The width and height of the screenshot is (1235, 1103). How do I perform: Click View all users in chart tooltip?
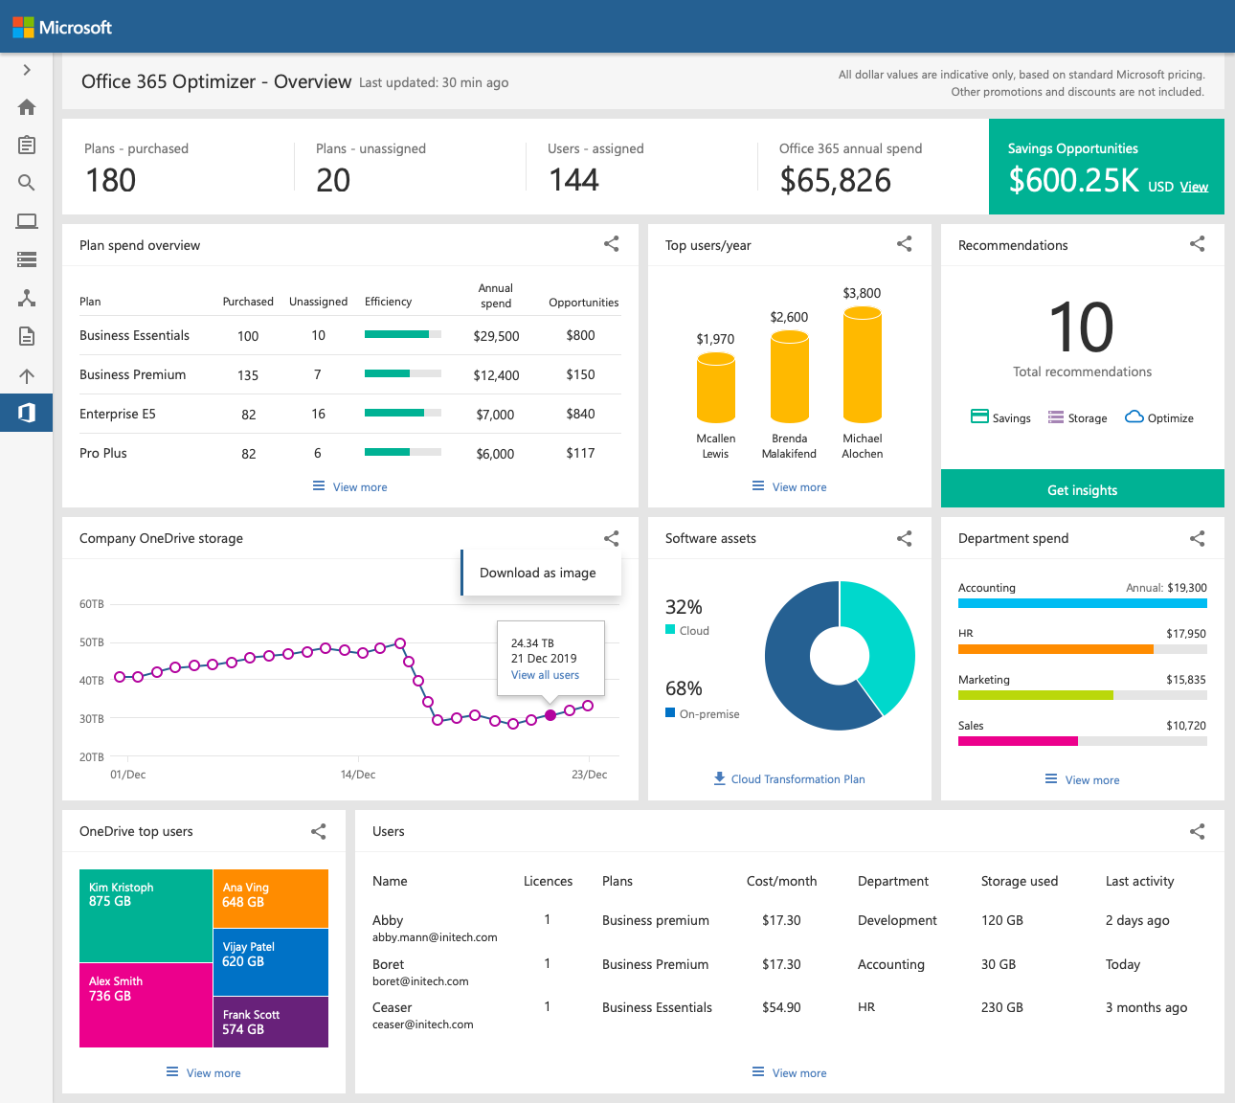tap(545, 675)
